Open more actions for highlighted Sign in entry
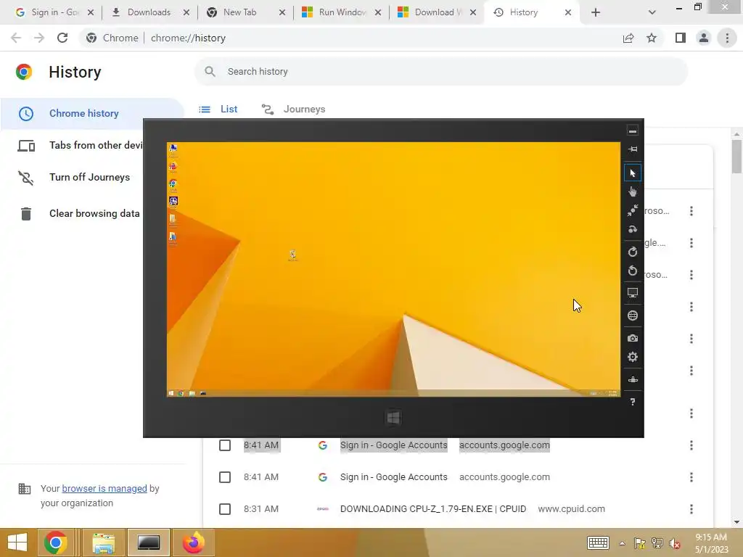This screenshot has width=743, height=557. pos(691,445)
